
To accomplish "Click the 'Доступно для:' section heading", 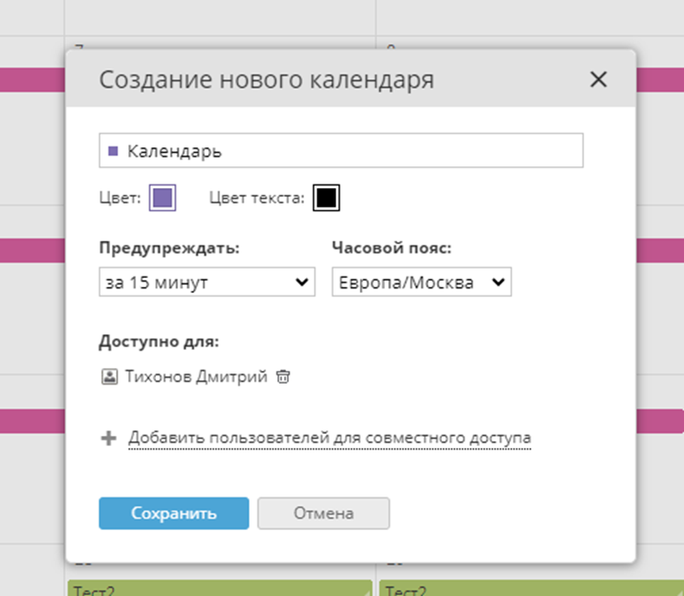I will point(159,341).
